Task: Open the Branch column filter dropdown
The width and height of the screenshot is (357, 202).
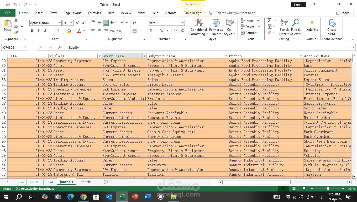Action: click(301, 56)
